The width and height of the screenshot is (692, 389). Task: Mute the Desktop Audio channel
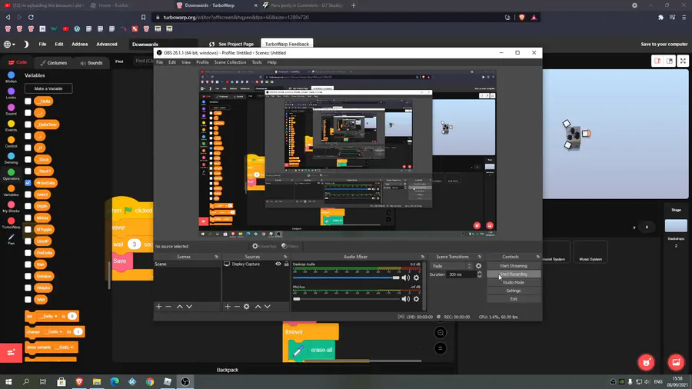[405, 278]
